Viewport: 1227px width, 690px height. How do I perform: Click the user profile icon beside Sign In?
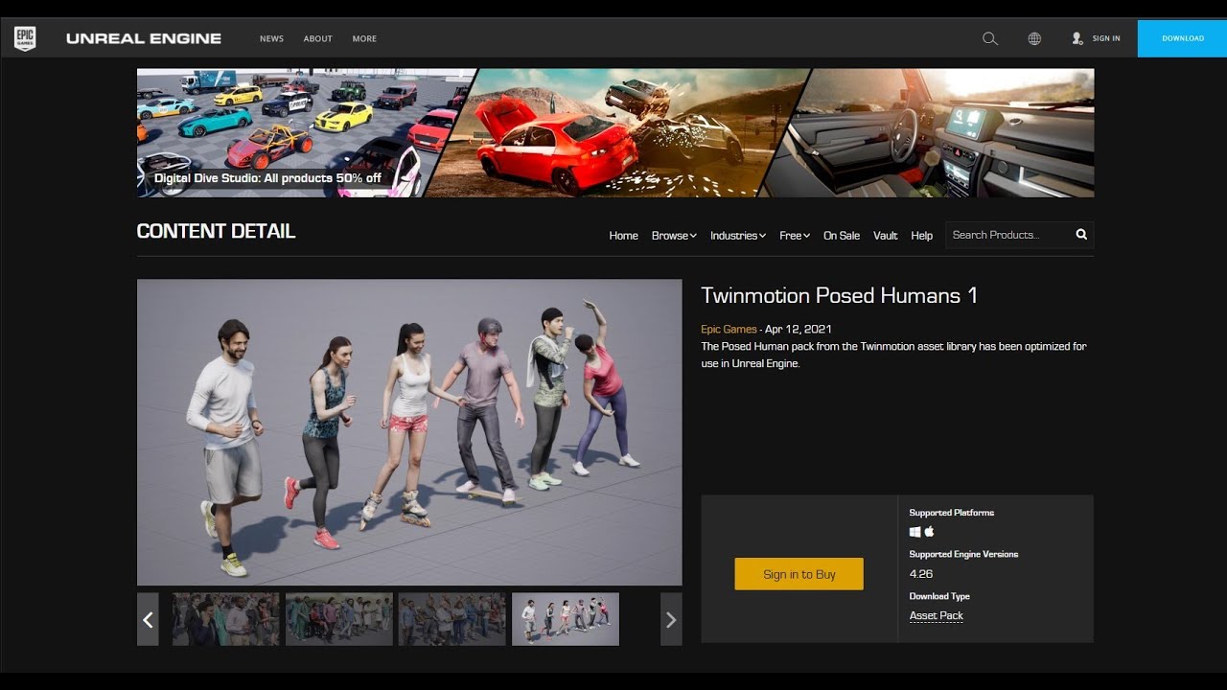click(1077, 38)
